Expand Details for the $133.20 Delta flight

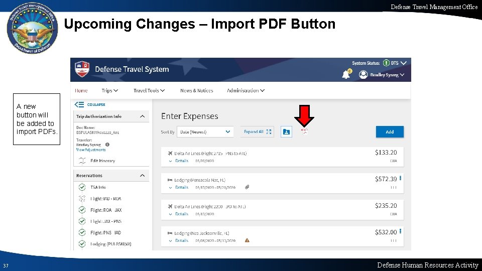(x=179, y=161)
